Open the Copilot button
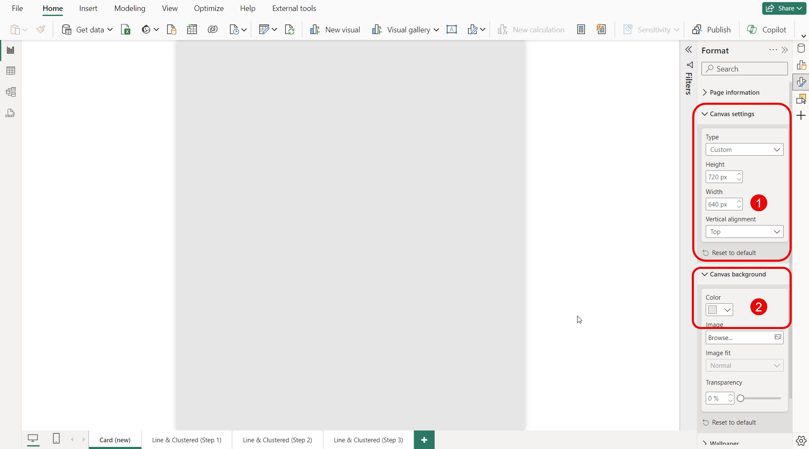809x449 pixels. tap(766, 29)
